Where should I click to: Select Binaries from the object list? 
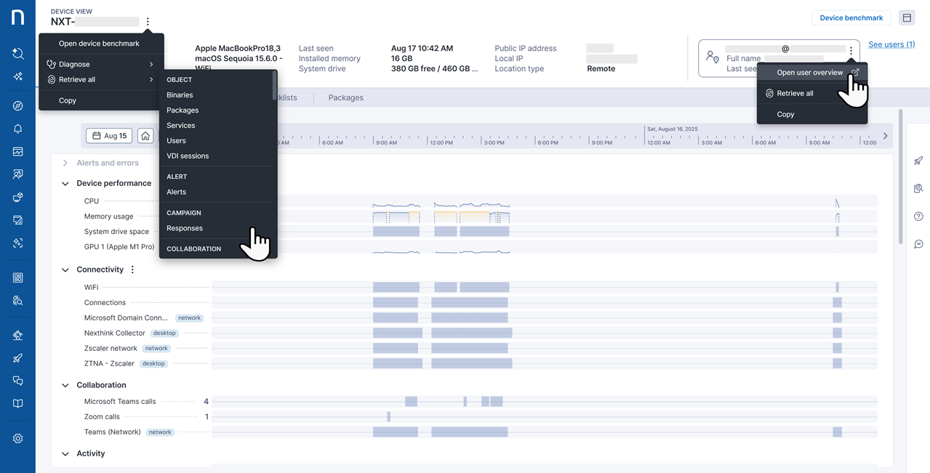180,95
